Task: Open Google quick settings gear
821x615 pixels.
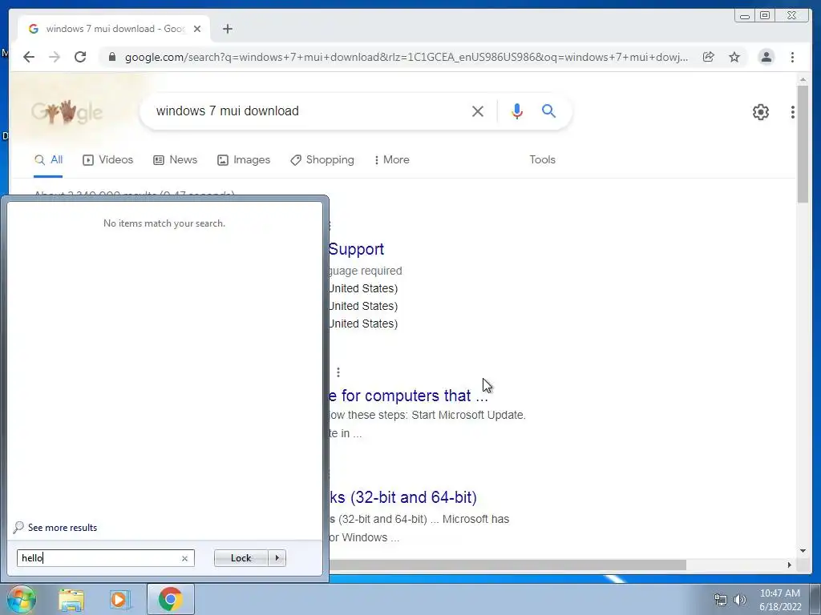Action: pos(761,112)
